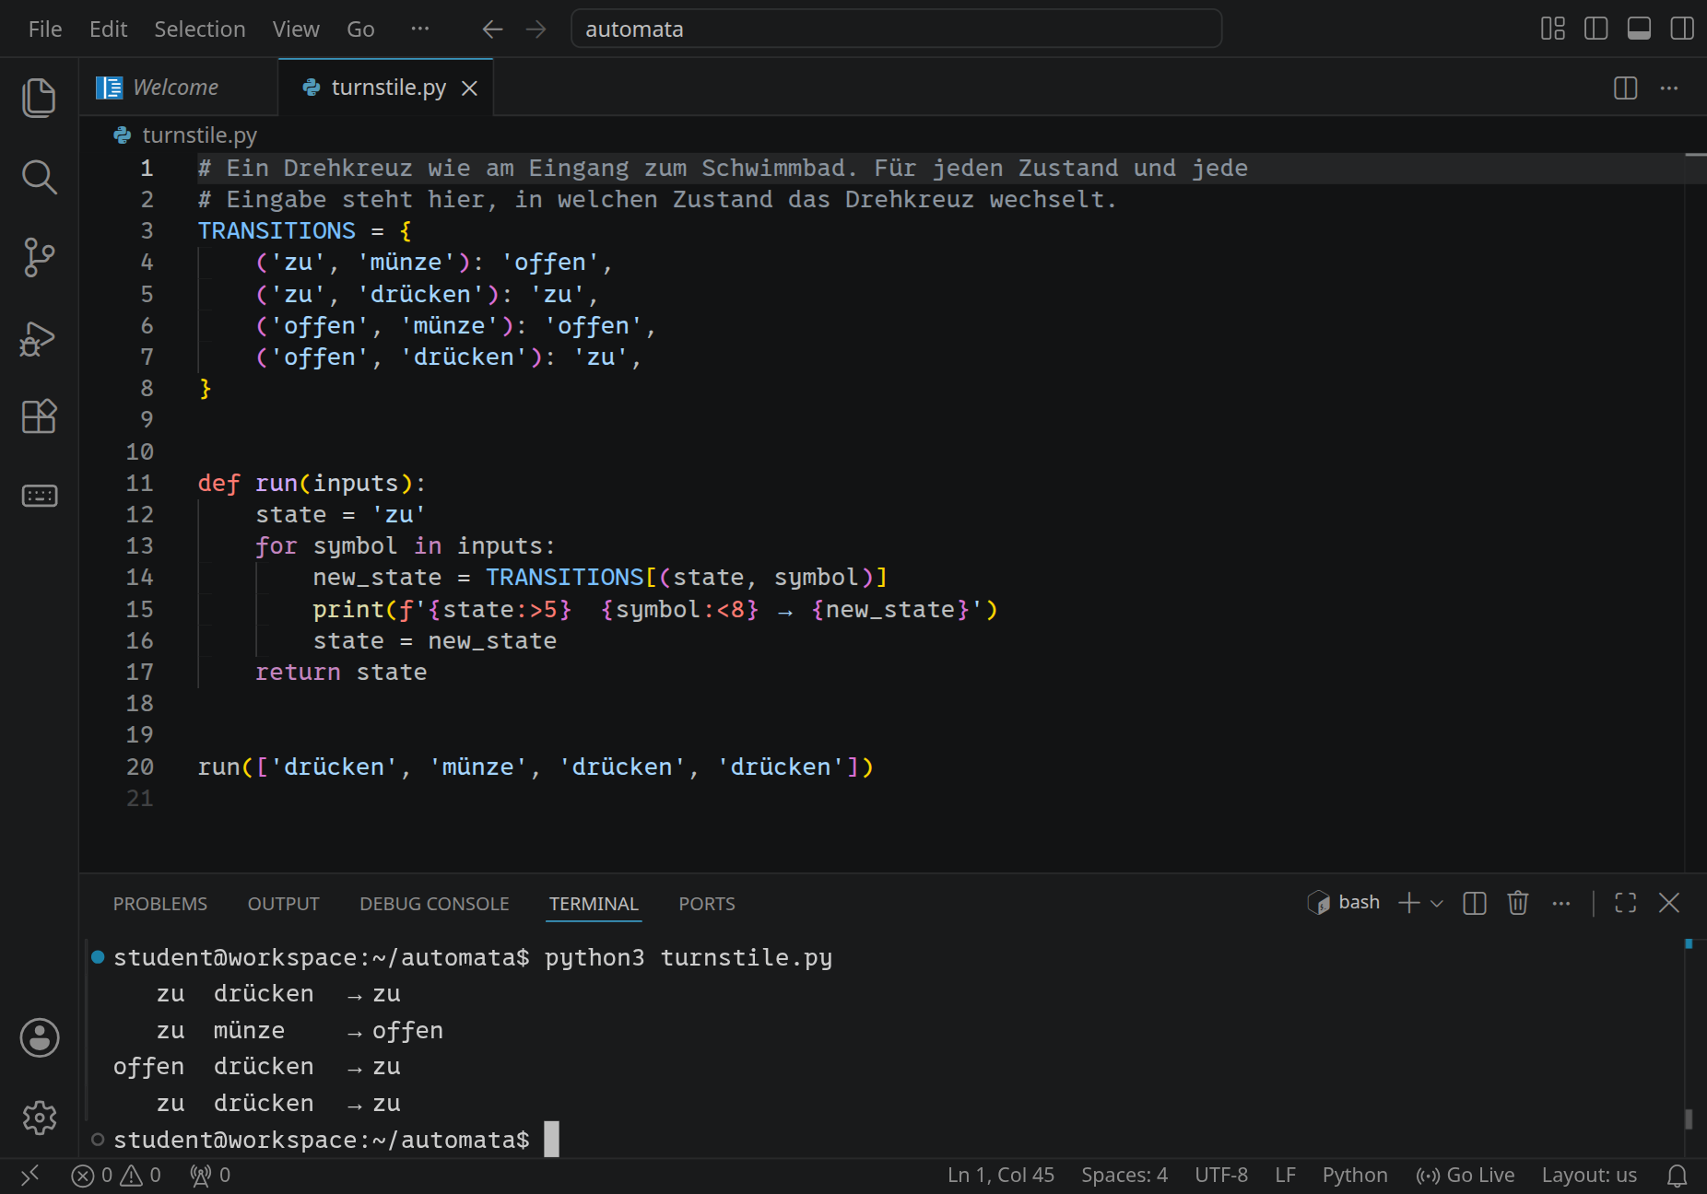The height and width of the screenshot is (1194, 1707).
Task: Expand hidden menu bar items ellipsis
Action: coord(420,29)
